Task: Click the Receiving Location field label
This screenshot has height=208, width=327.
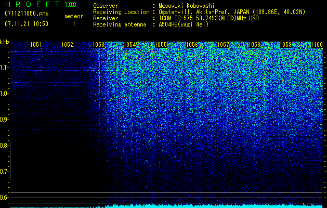Action: (121, 12)
